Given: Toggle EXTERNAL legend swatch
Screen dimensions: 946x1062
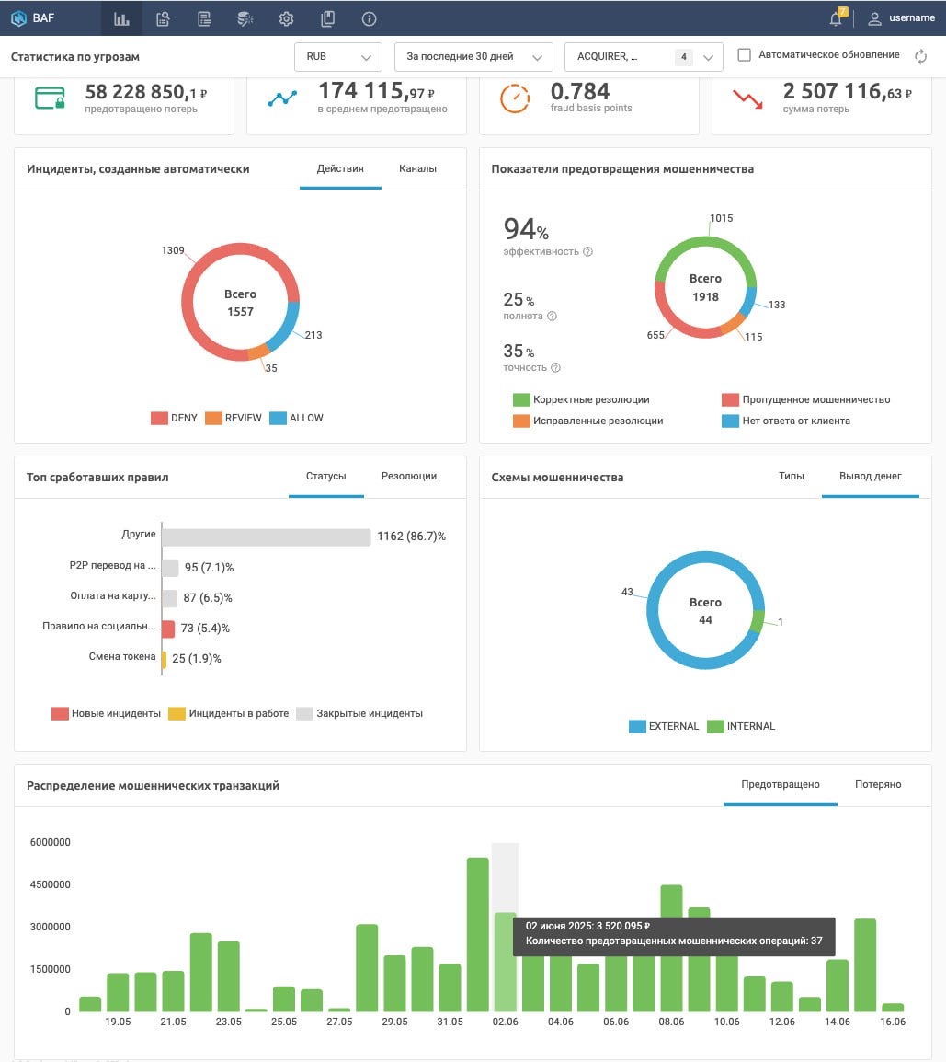Looking at the screenshot, I should tap(637, 726).
